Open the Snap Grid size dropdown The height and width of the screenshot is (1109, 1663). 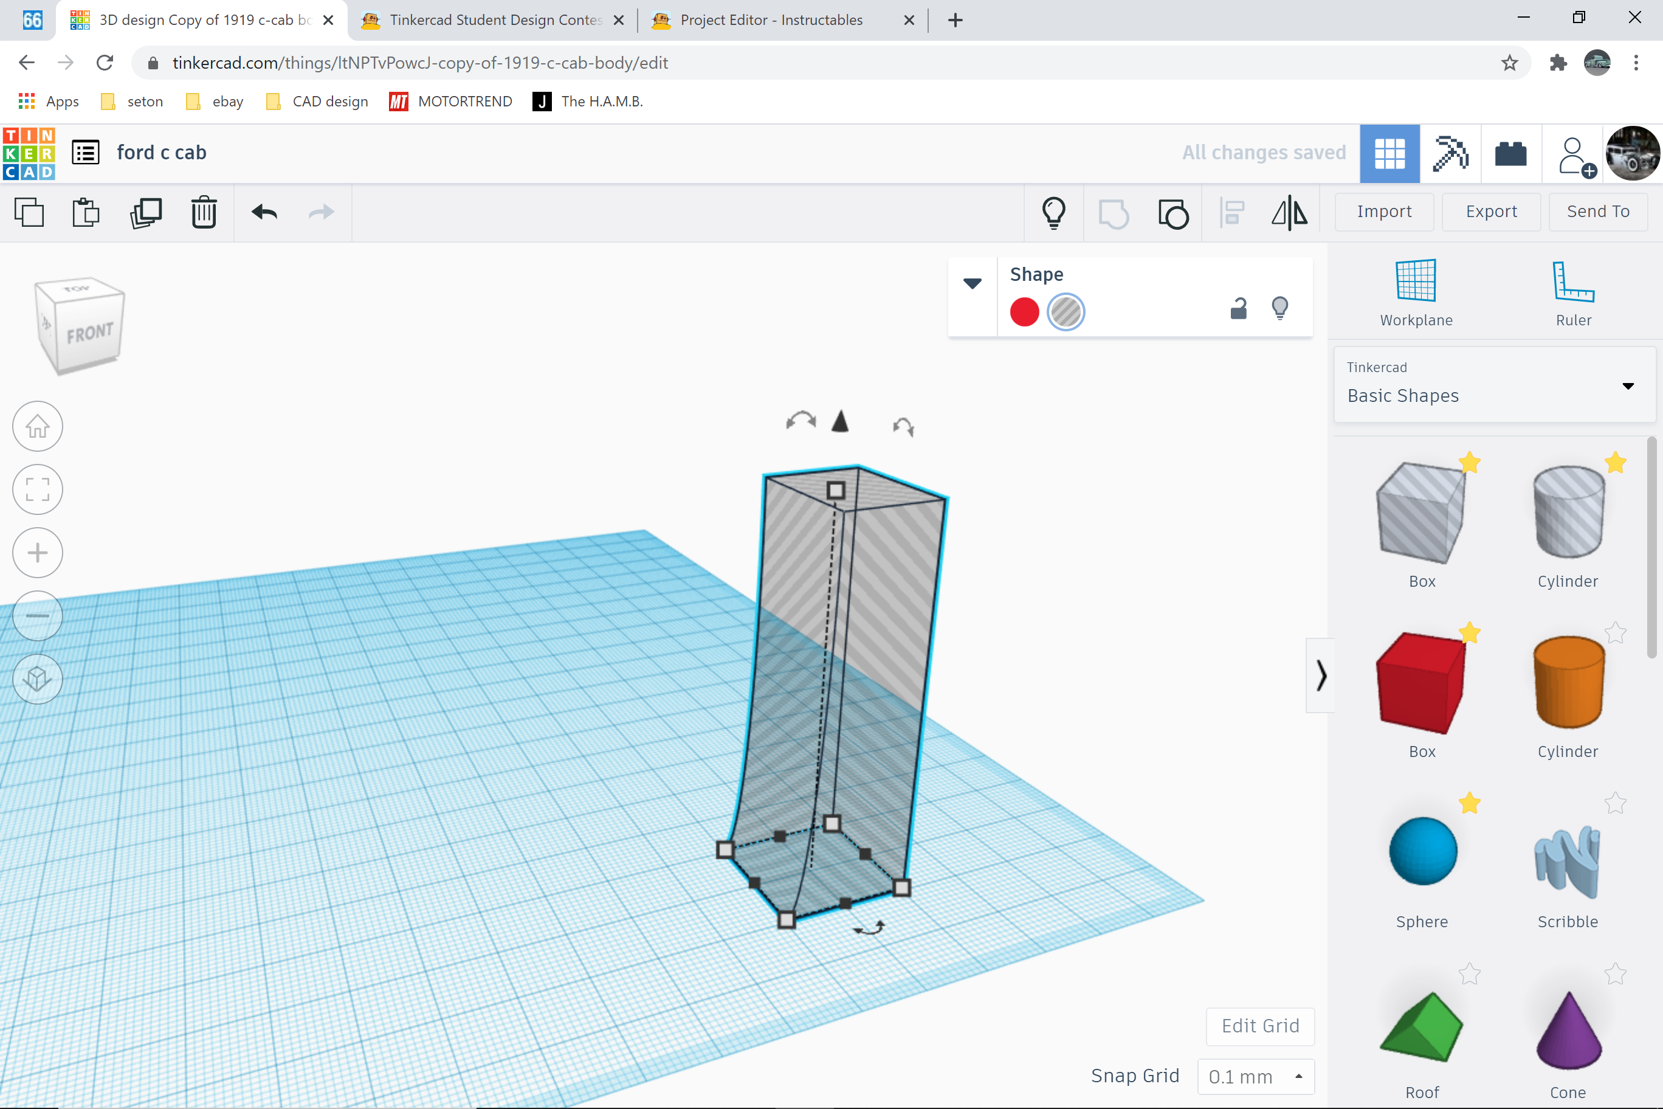coord(1256,1076)
